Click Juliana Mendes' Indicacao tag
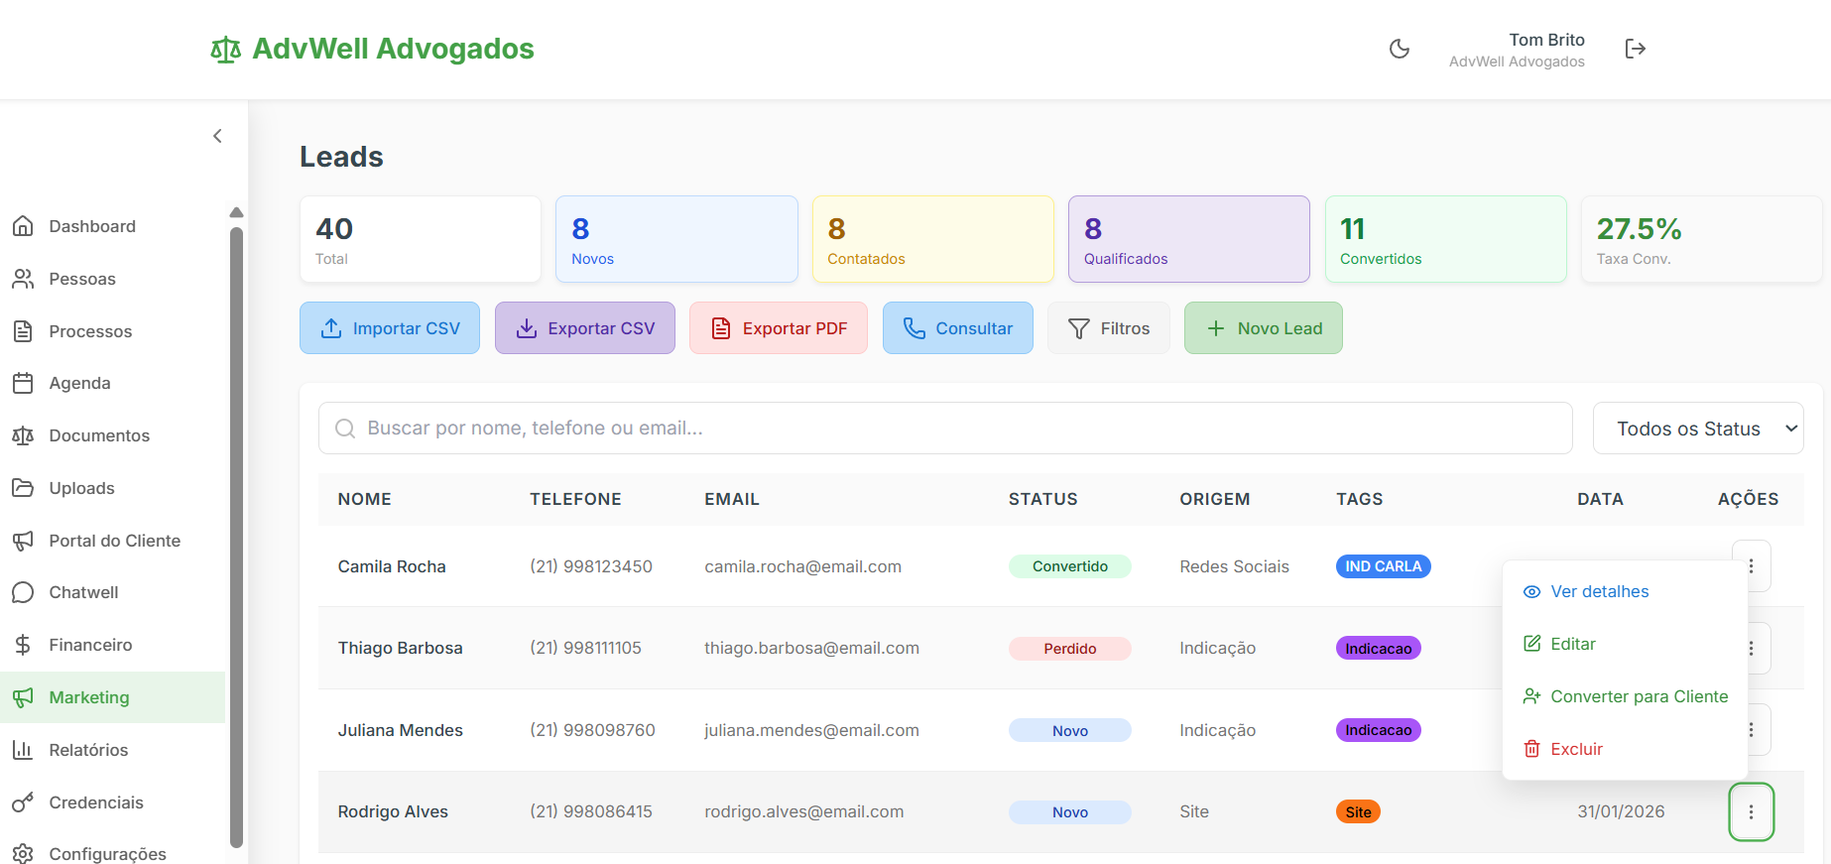 tap(1379, 730)
